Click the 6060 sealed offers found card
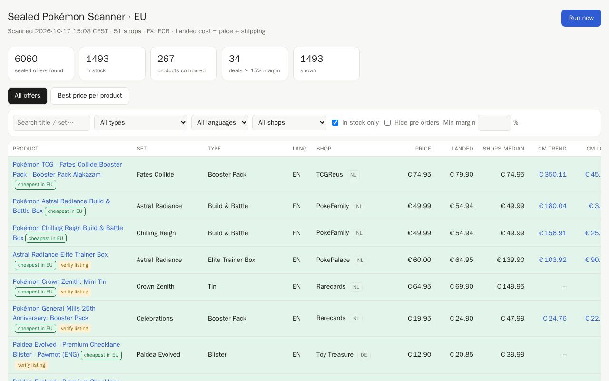Screen dimensions: 609x381 41,63
